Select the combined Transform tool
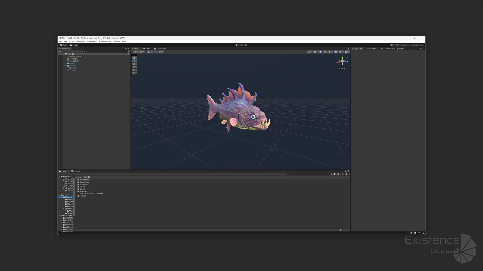This screenshot has width=483, height=271. (134, 73)
